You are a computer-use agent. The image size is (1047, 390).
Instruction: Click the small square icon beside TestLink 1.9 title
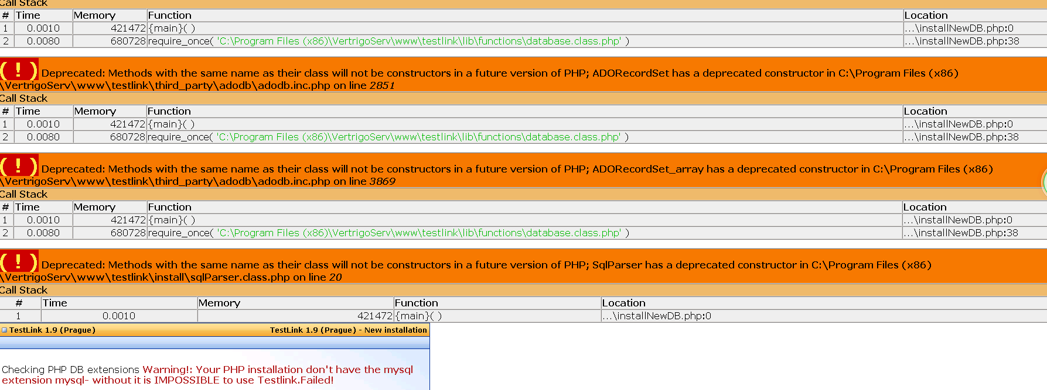(x=5, y=330)
